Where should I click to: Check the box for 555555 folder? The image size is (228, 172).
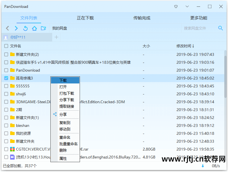point(6,86)
